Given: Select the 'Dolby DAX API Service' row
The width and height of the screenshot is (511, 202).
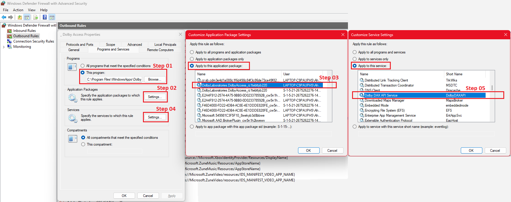Looking at the screenshot, I should pyautogui.click(x=422, y=95).
